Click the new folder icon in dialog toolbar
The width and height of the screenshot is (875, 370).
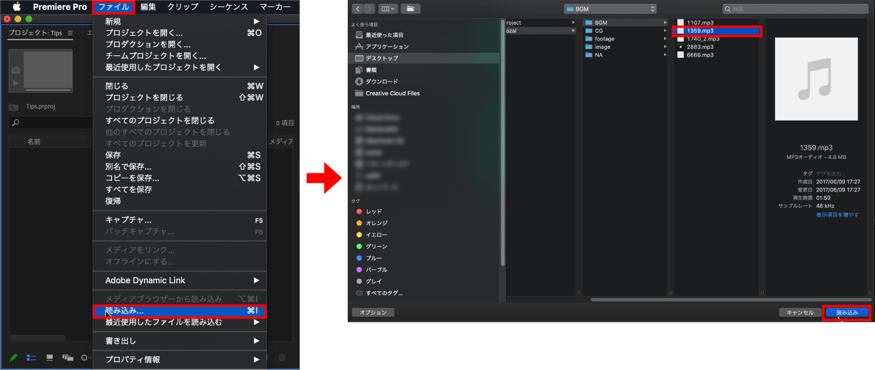411,9
